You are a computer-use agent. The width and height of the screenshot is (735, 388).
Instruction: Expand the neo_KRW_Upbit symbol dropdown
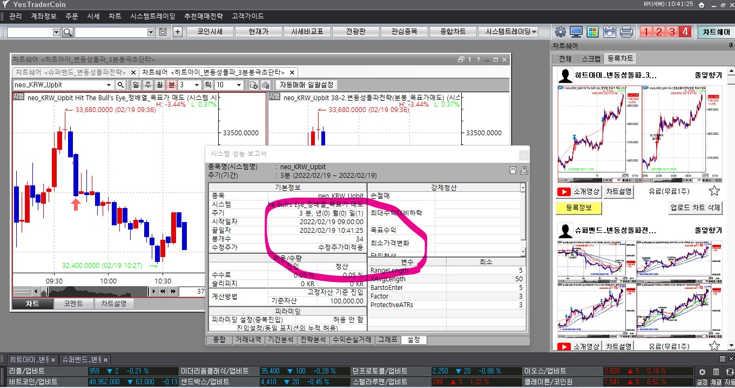109,85
